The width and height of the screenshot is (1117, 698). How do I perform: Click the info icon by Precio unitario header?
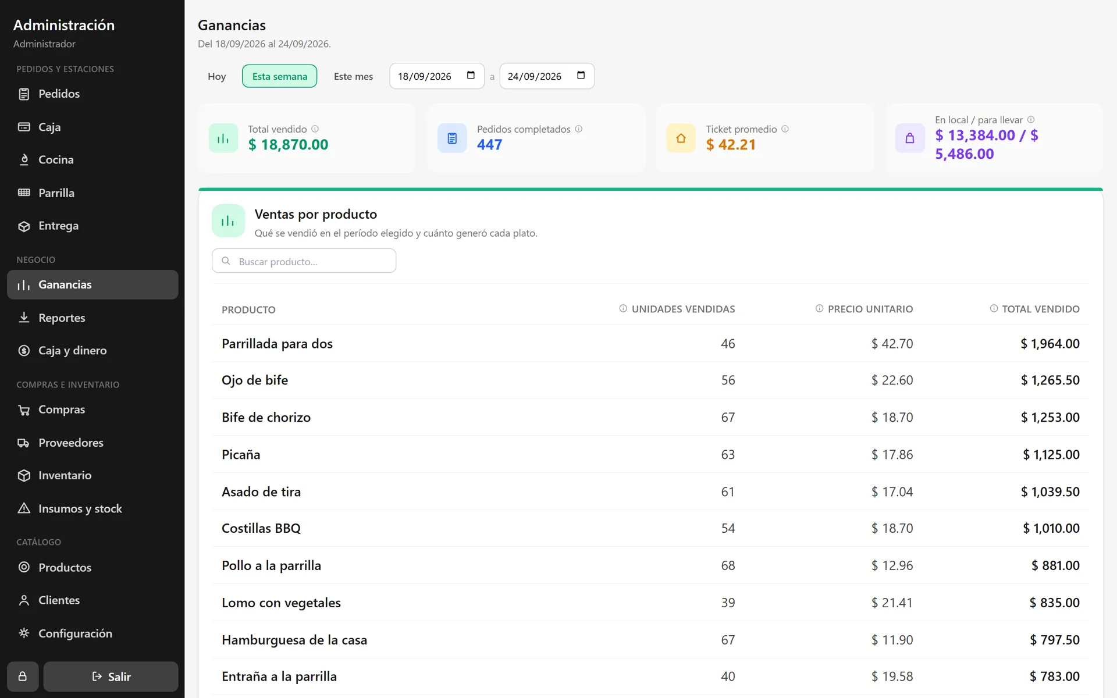coord(819,308)
